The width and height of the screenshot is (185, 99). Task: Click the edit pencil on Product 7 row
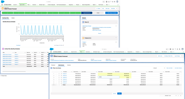(61, 83)
